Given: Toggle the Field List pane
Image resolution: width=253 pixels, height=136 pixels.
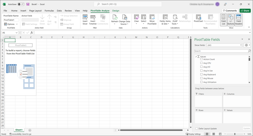Looking at the screenshot, I should [x=223, y=20].
